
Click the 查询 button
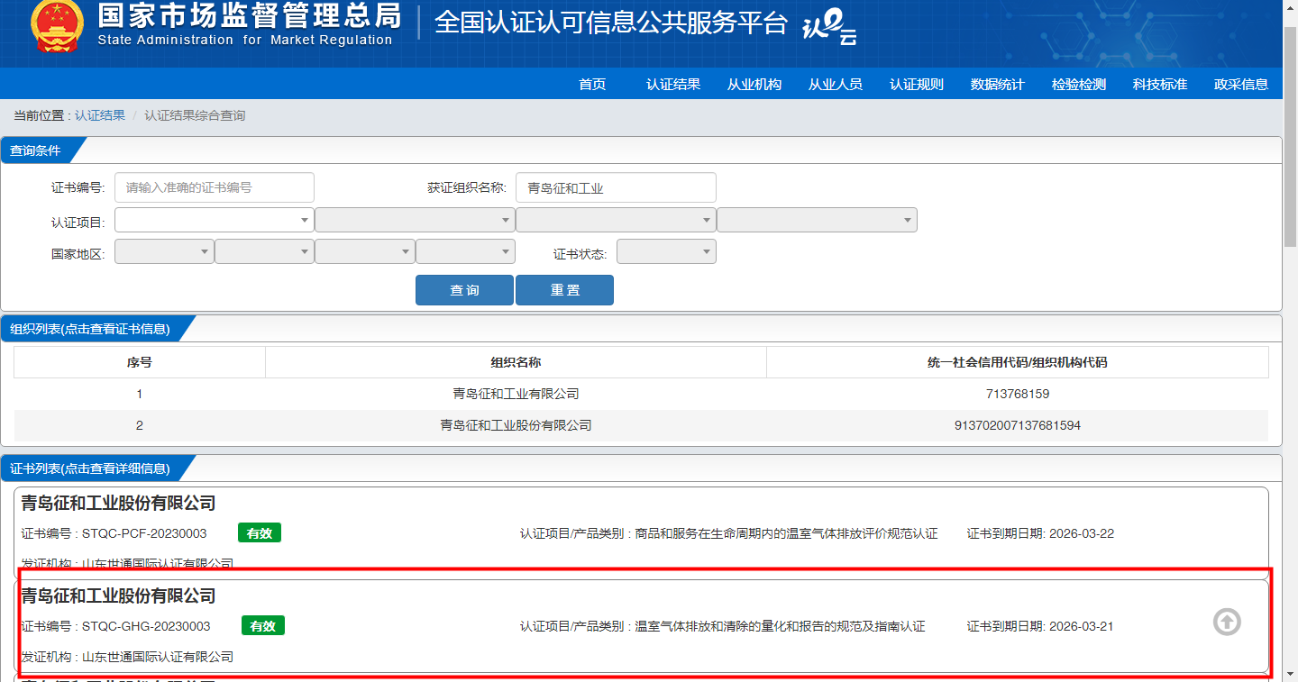[464, 290]
